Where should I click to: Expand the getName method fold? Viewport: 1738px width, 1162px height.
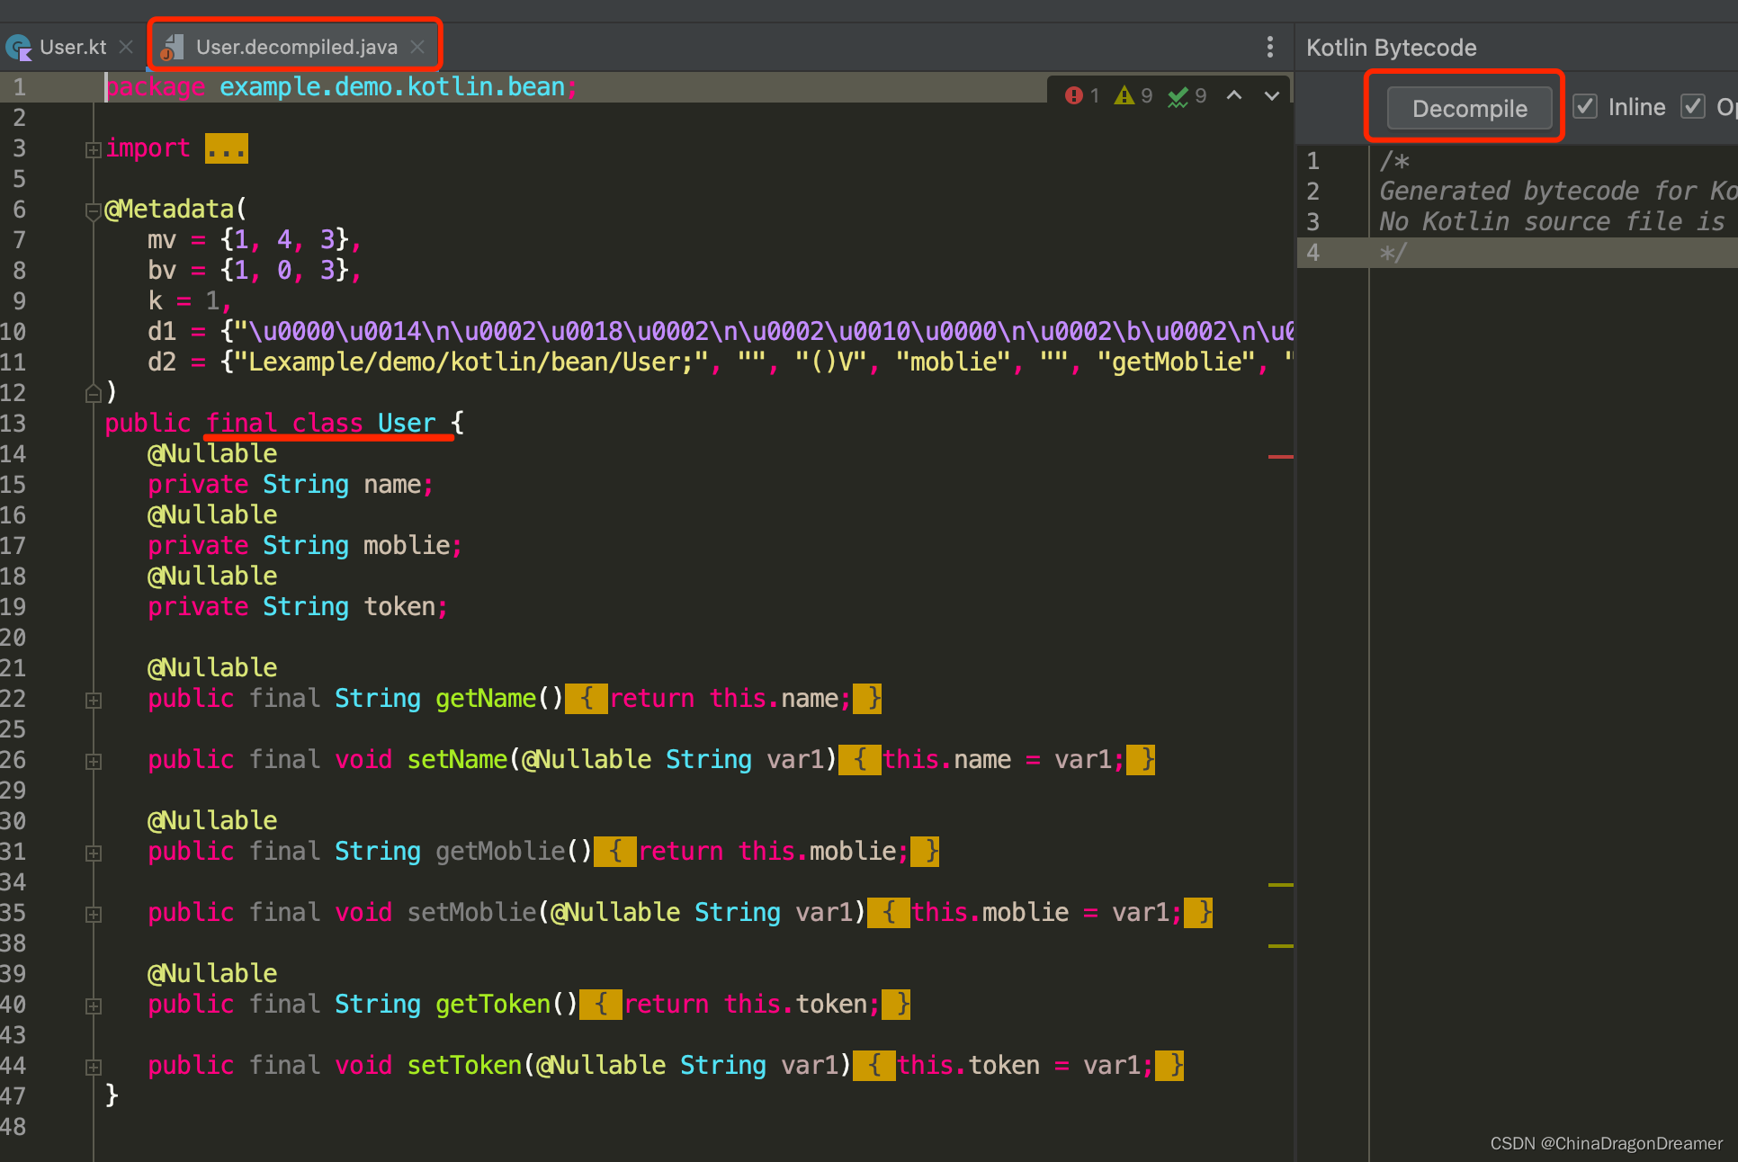click(93, 700)
